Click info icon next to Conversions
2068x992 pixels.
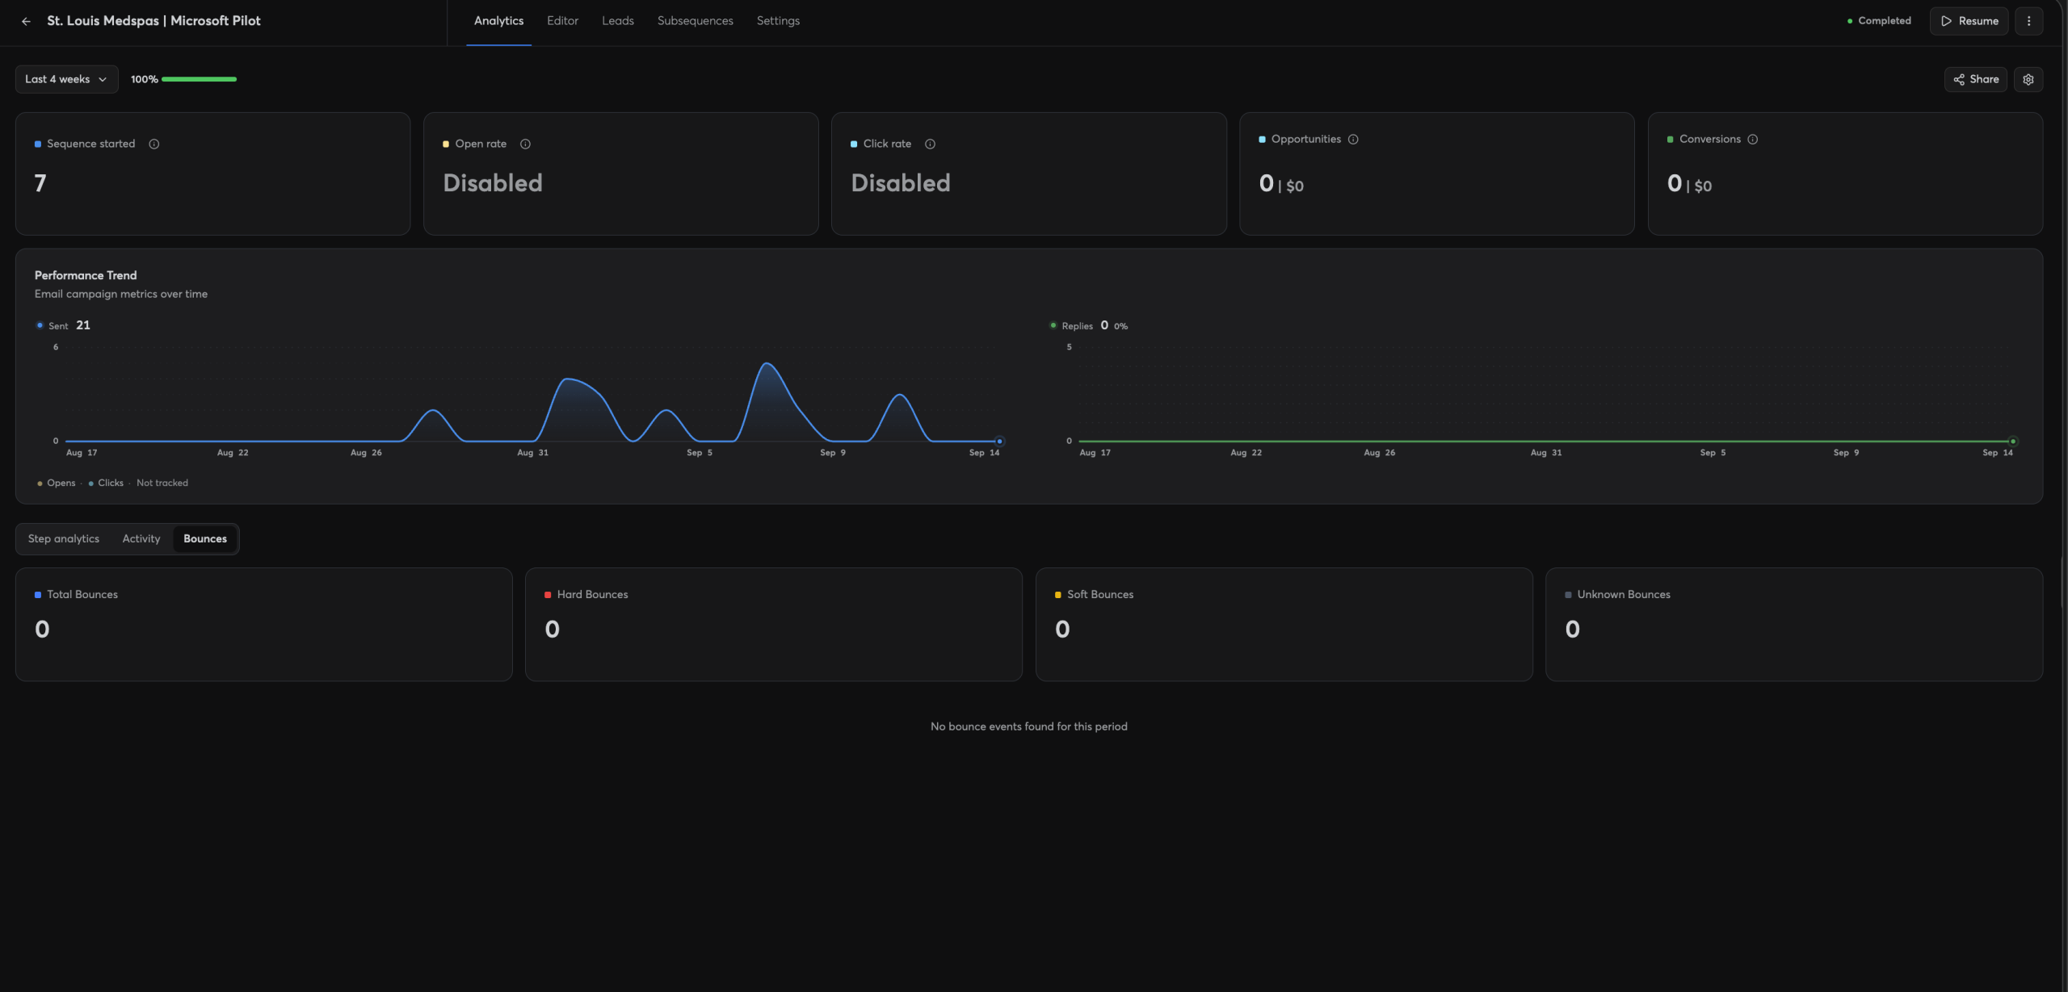(1752, 139)
